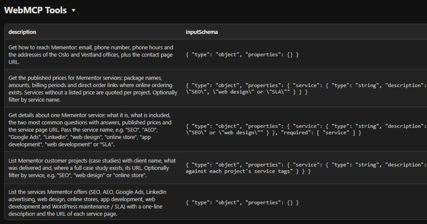Select the 'Get how to reach Mementor' description cell
The width and height of the screenshot is (427, 224).
click(93, 54)
